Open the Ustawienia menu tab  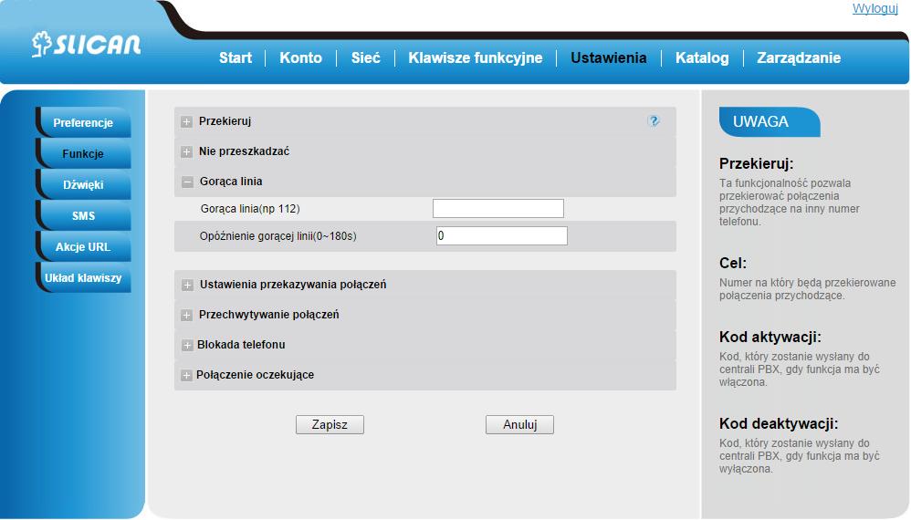click(608, 58)
